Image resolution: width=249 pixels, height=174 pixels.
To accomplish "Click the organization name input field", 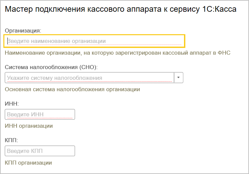I will click(x=94, y=41).
